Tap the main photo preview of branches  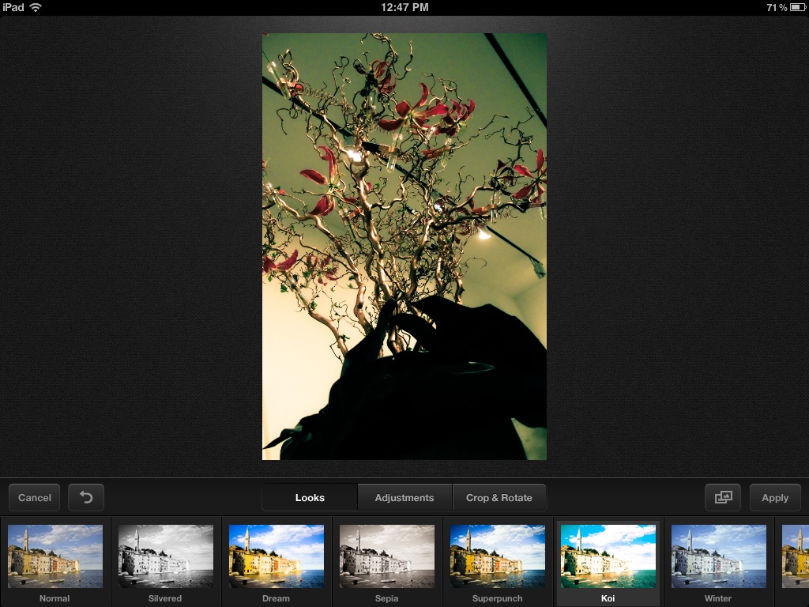pos(404,247)
